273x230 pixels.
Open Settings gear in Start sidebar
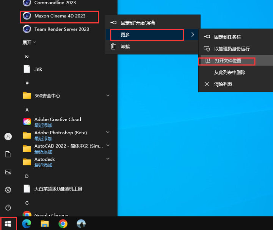point(8,190)
